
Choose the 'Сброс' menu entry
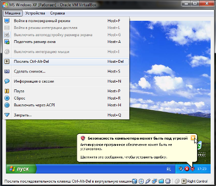point(66,98)
